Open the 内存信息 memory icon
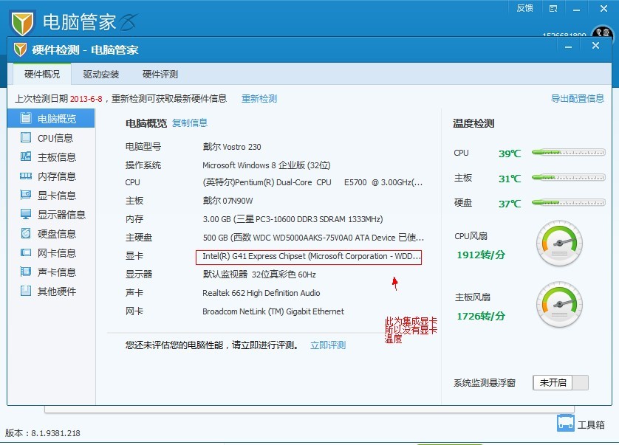The height and width of the screenshot is (445, 619). [26, 176]
